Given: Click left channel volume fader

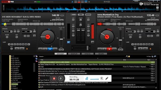Looking at the screenshot, I should click(78, 30).
